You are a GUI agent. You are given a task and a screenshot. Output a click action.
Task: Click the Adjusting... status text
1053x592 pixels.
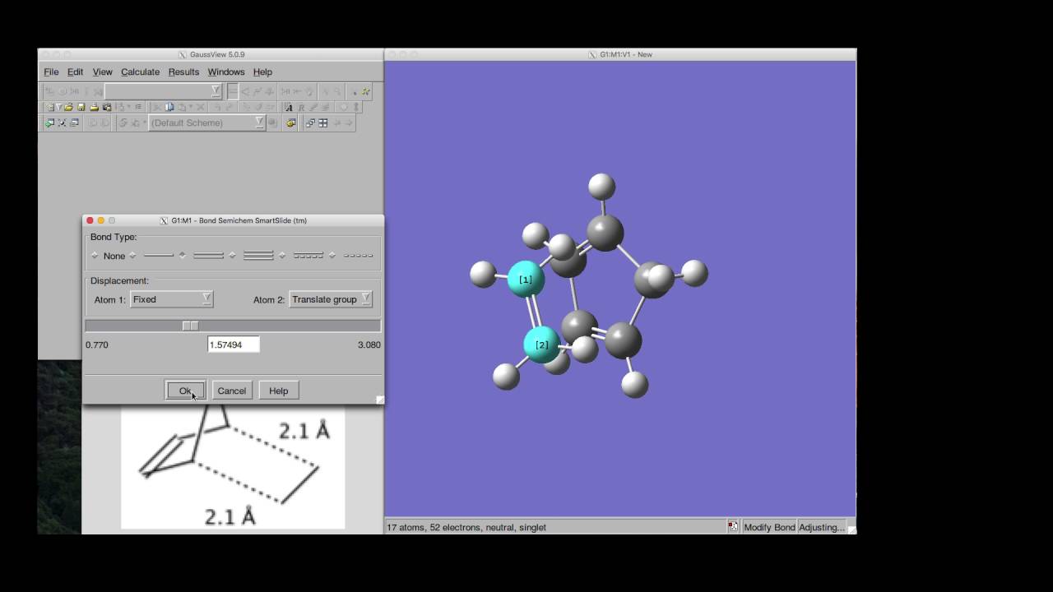pyautogui.click(x=820, y=527)
